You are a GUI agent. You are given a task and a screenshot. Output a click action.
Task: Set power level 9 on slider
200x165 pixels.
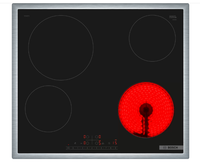pos(115,148)
